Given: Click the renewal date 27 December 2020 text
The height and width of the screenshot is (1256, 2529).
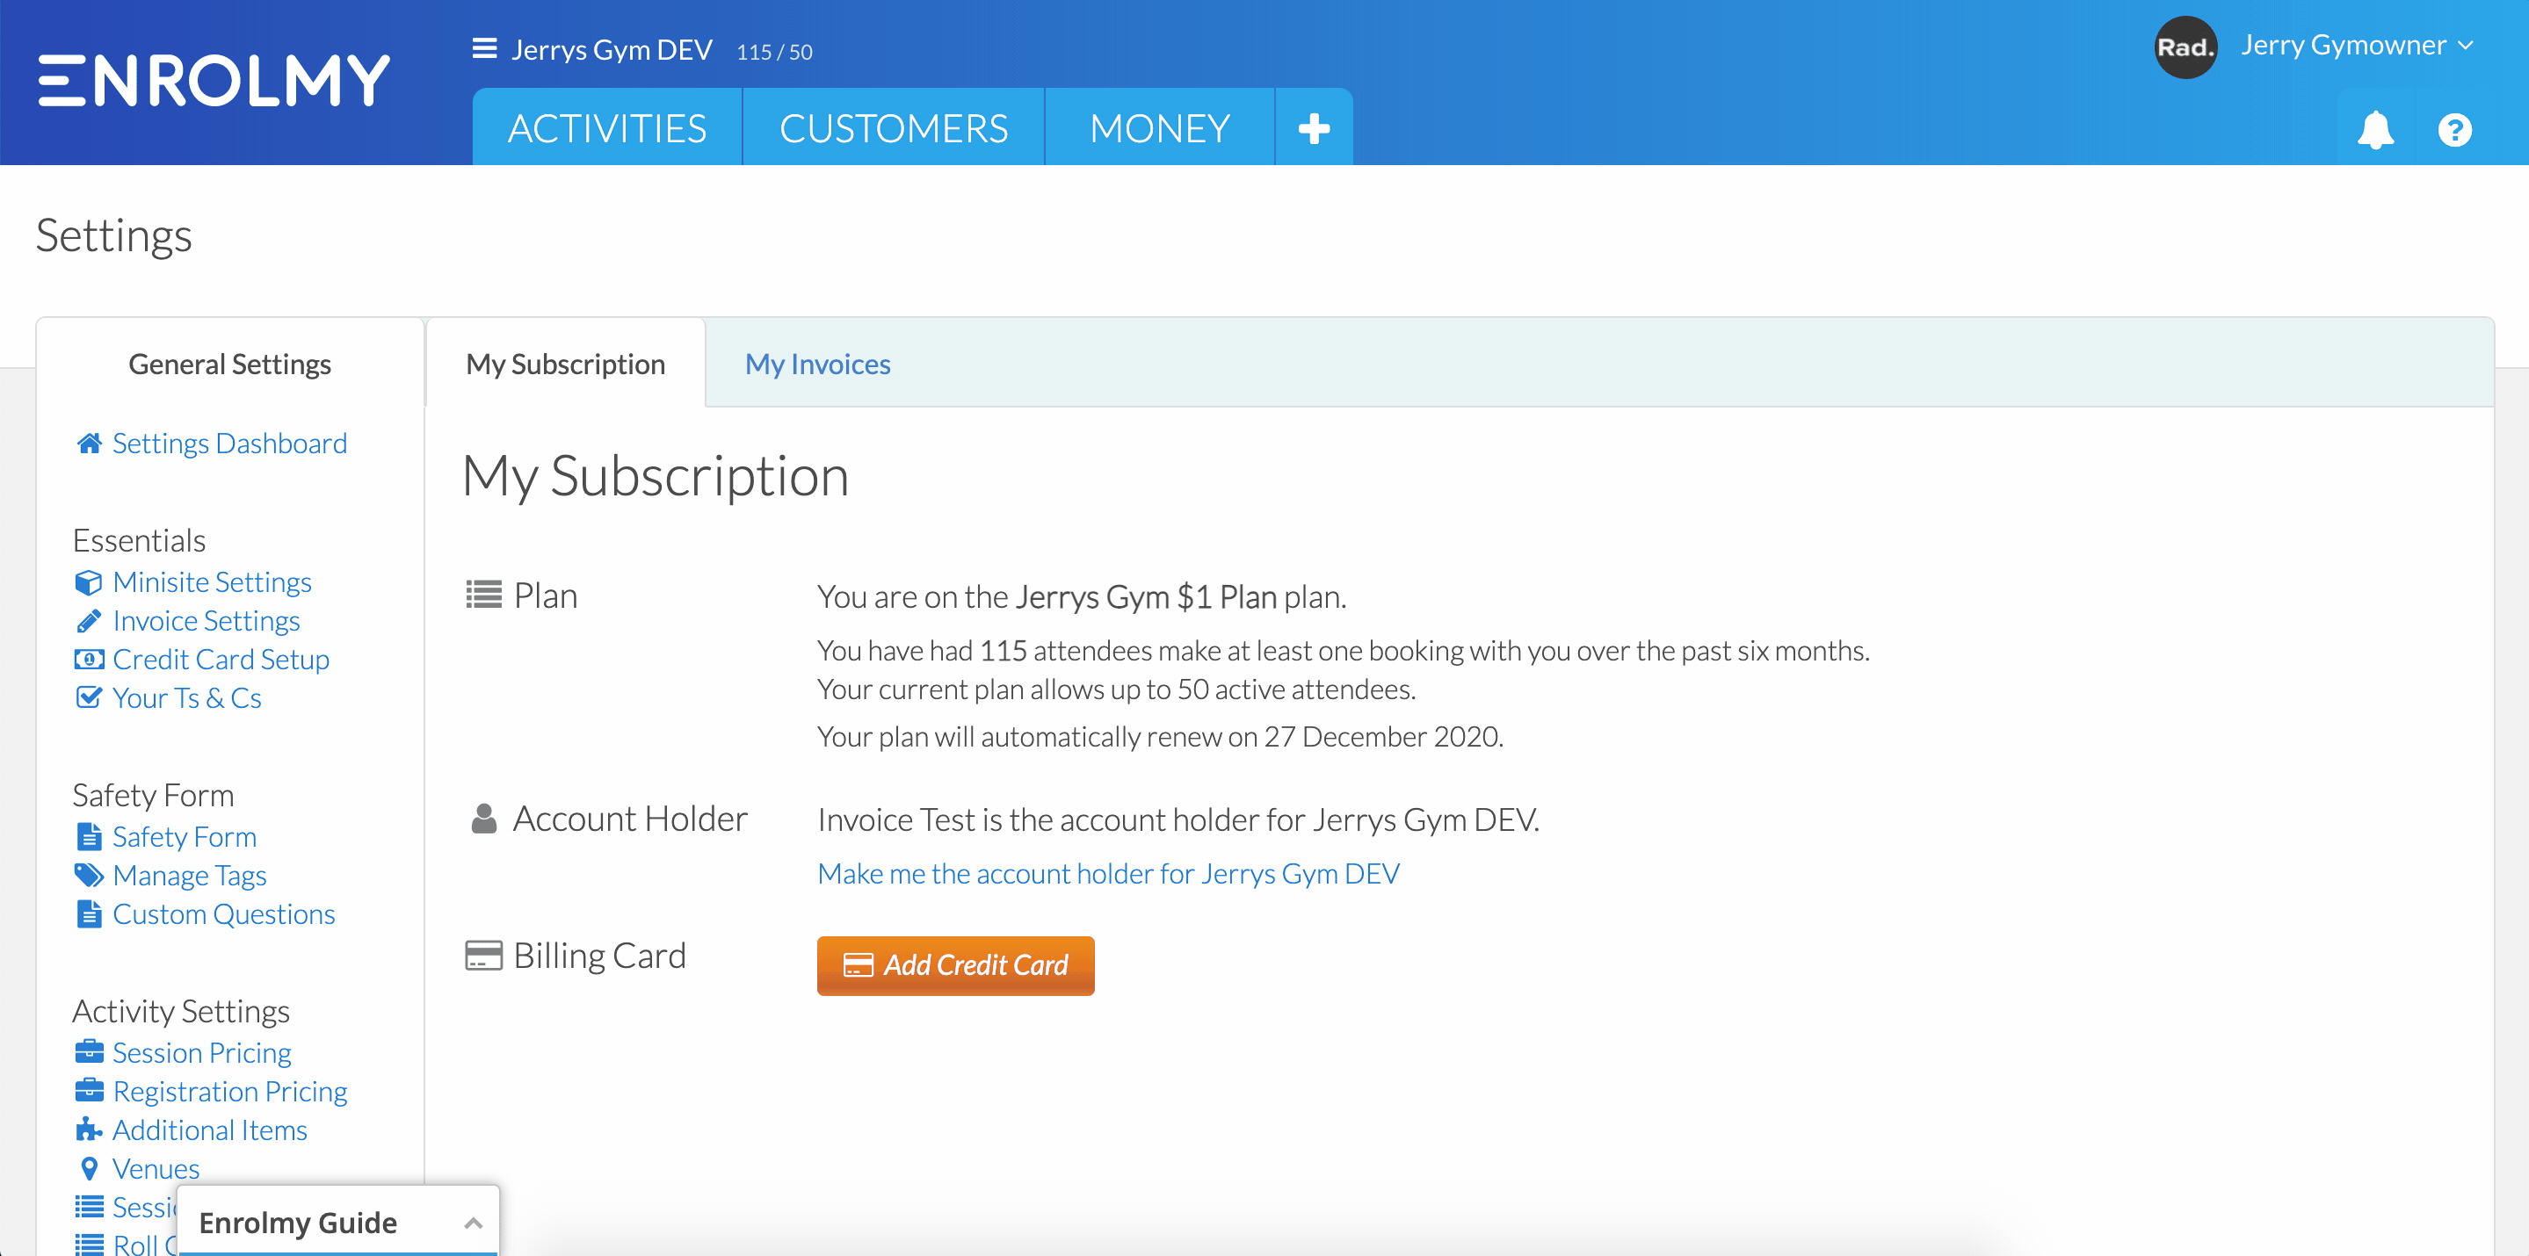Looking at the screenshot, I should click(1381, 736).
